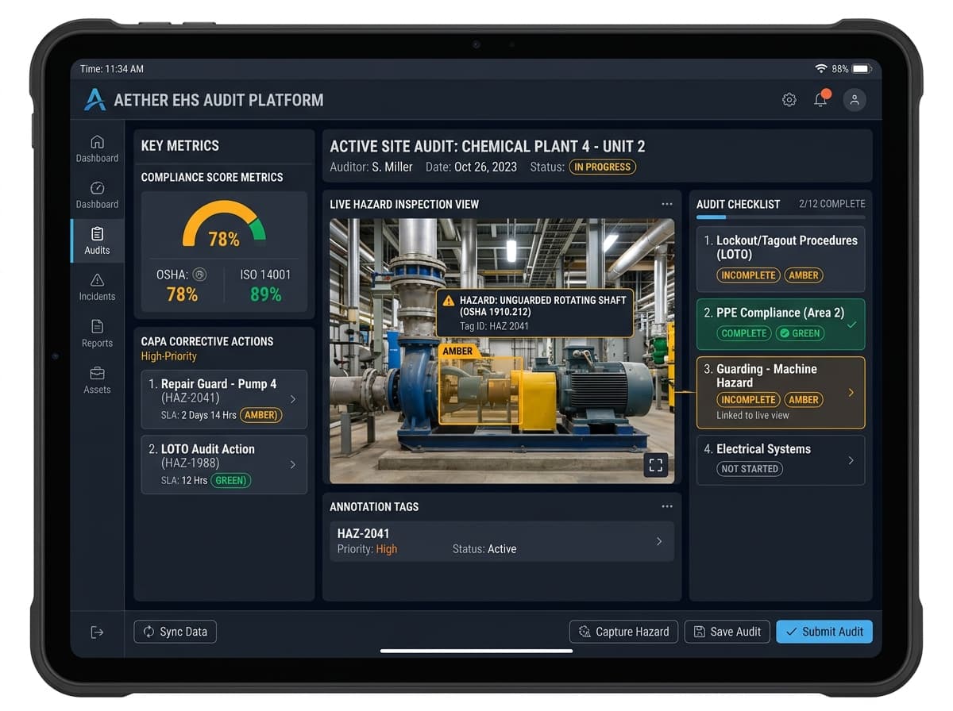Click the compliance score gauge
The image size is (953, 711).
click(x=224, y=225)
